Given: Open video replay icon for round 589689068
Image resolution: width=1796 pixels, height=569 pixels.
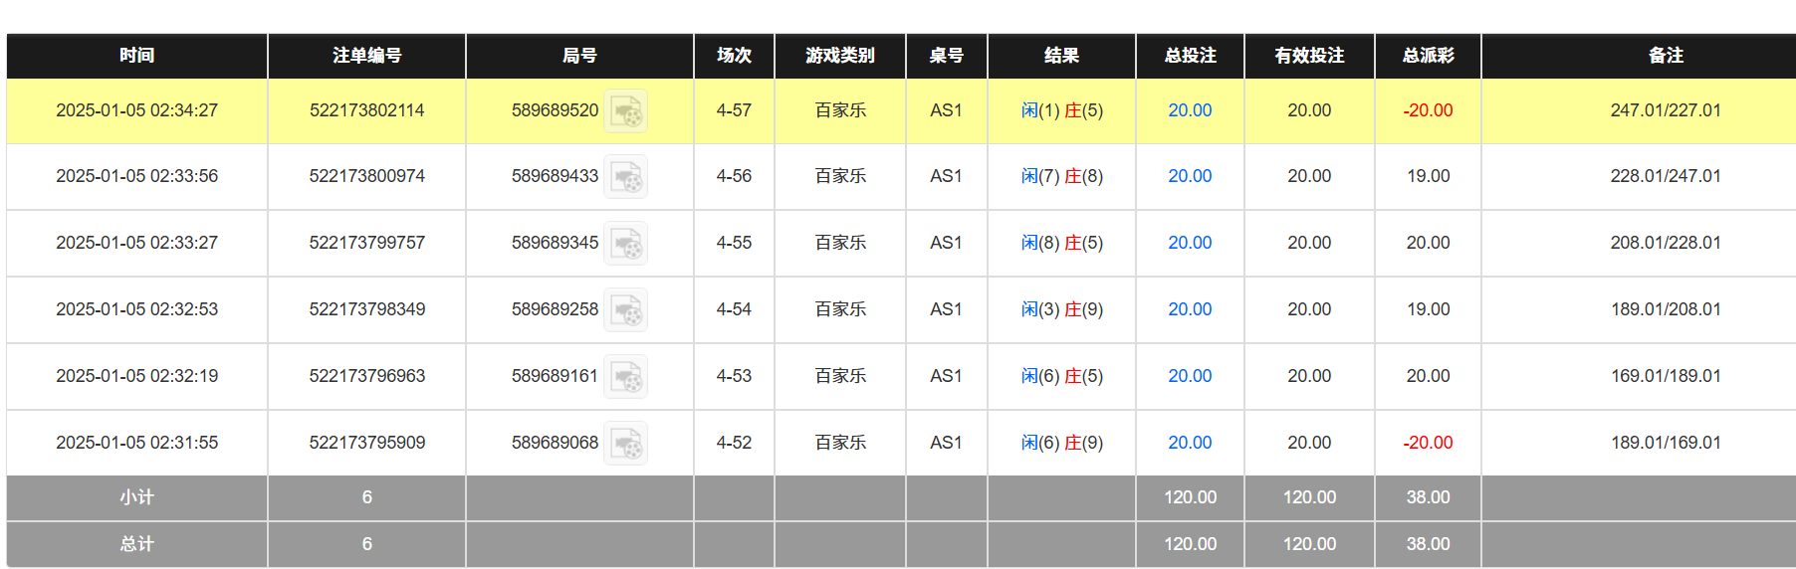Looking at the screenshot, I should pos(626,444).
